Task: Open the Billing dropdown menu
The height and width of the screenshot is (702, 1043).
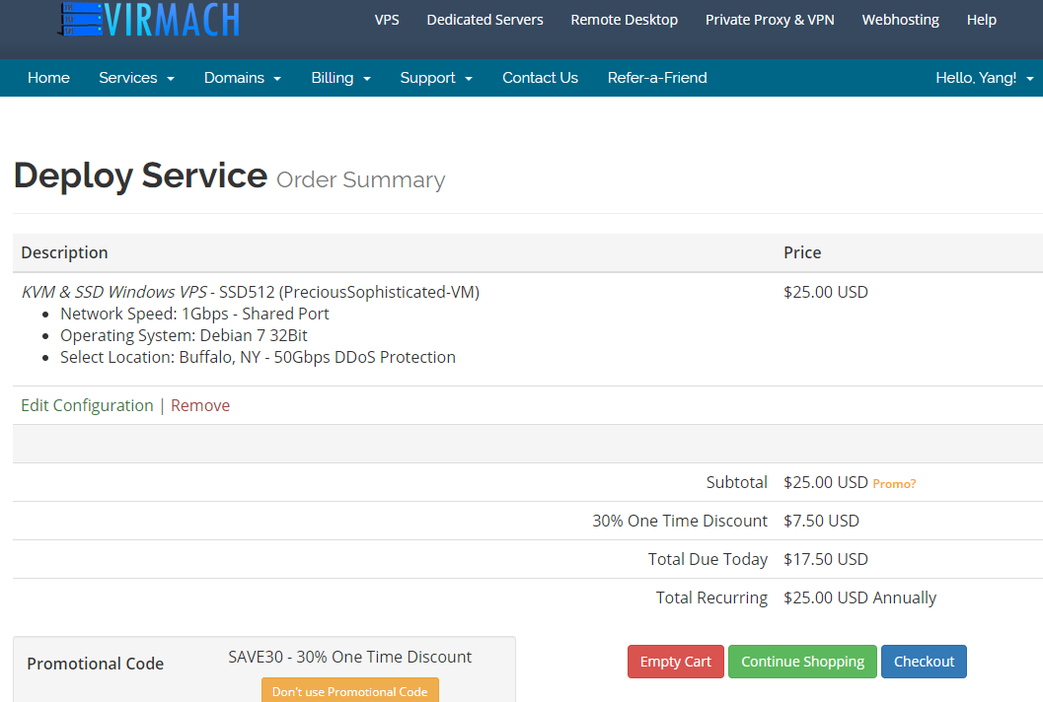Action: 340,78
